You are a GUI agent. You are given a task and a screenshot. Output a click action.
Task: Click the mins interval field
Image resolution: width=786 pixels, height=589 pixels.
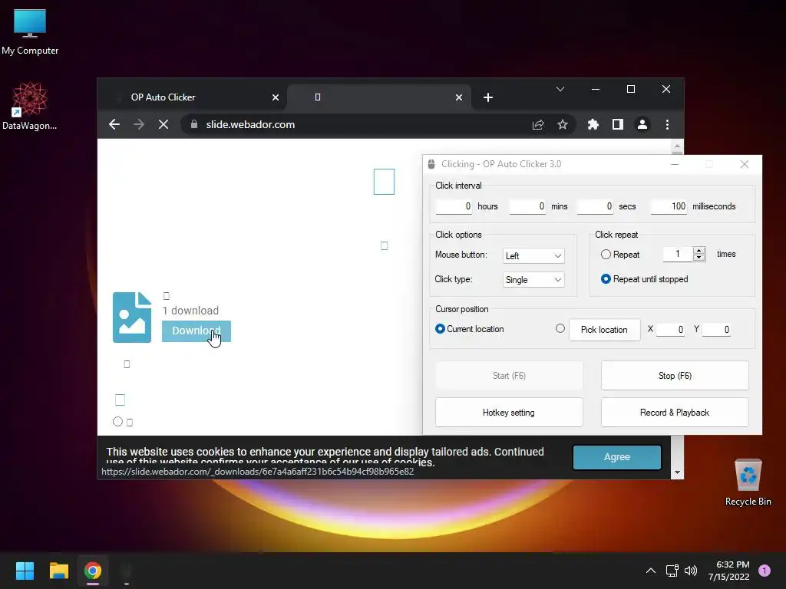pyautogui.click(x=527, y=206)
